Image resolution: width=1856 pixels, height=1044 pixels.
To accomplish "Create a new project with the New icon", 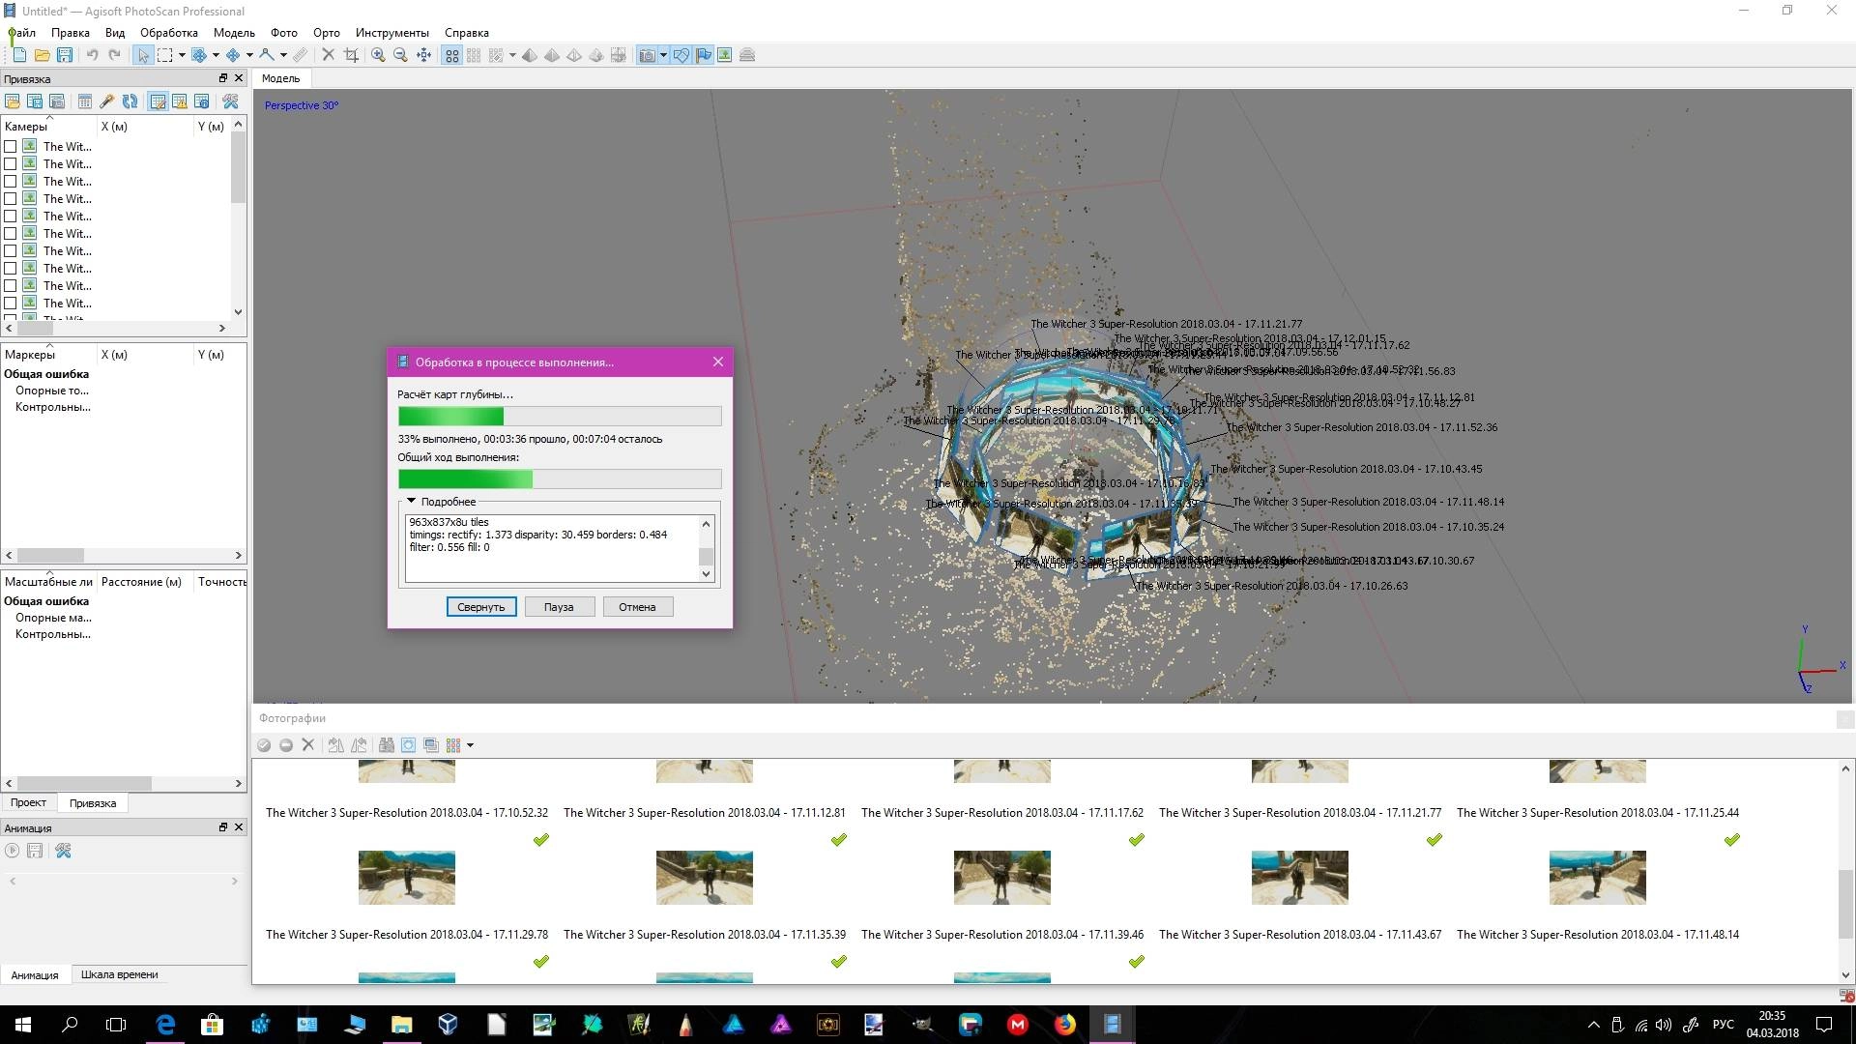I will tap(19, 55).
